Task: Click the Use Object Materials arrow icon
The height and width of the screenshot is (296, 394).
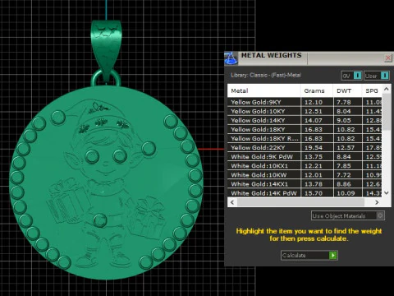Action: [380, 215]
